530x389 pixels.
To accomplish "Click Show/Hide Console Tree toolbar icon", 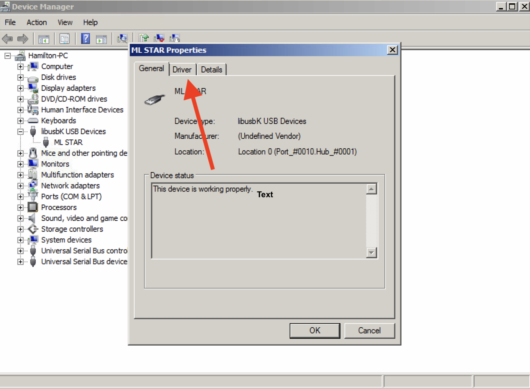I will click(x=44, y=39).
